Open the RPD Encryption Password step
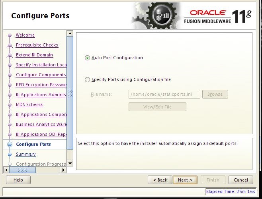Image resolution: width=262 pixels, height=199 pixels. tap(41, 85)
